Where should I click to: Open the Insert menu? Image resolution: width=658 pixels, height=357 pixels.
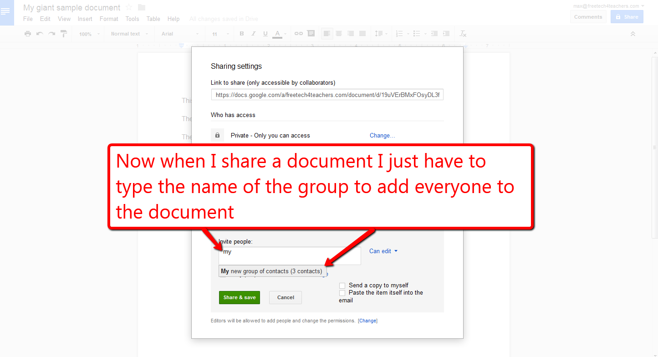85,19
